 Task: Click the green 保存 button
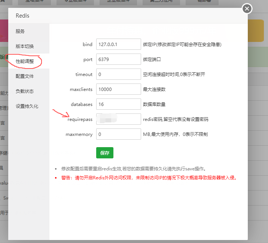105,153
